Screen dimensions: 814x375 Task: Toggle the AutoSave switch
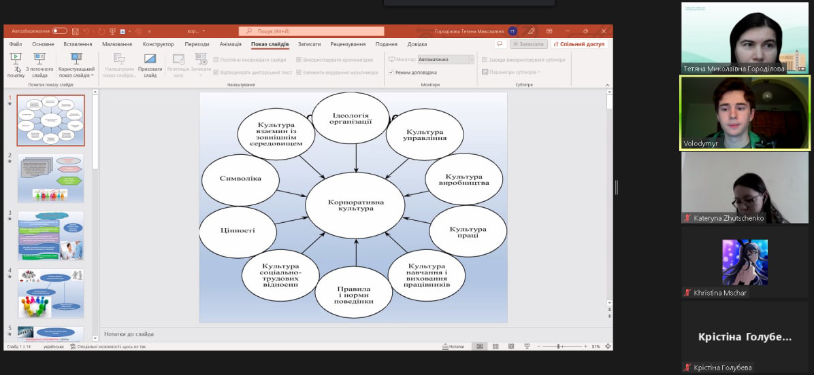tap(59, 31)
